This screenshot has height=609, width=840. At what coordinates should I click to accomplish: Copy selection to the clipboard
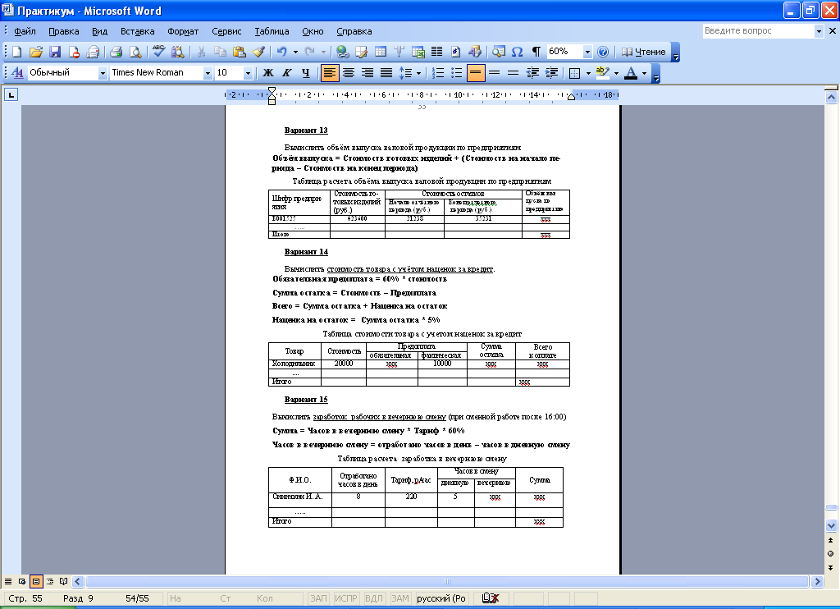click(x=220, y=52)
